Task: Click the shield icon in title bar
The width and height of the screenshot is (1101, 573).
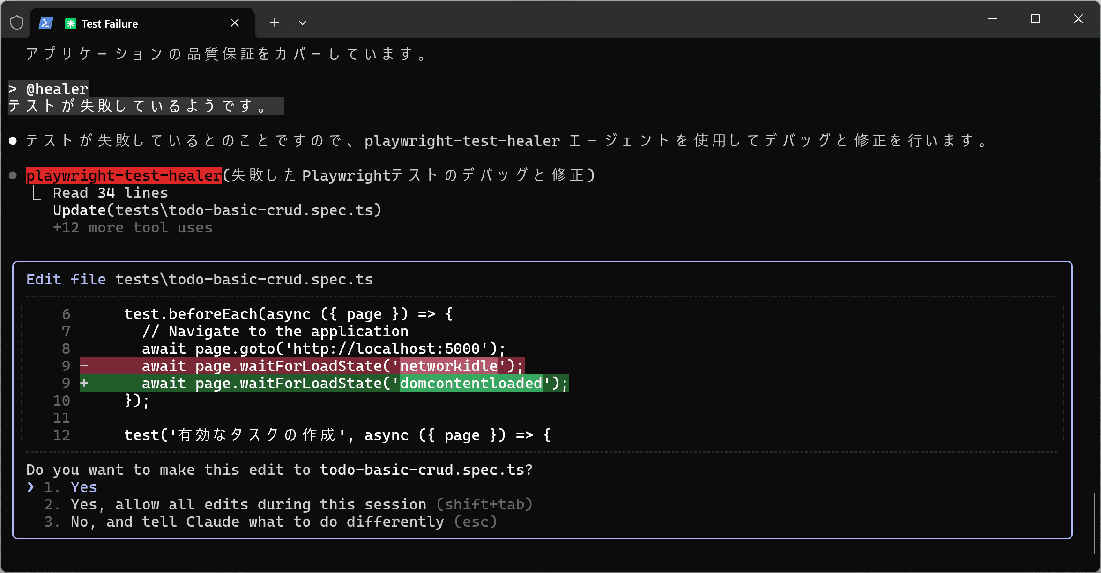Action: pyautogui.click(x=17, y=23)
